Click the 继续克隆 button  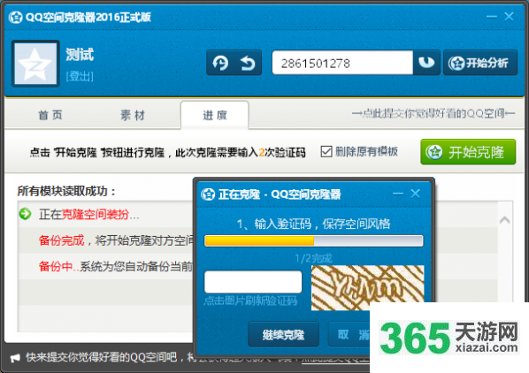click(x=283, y=334)
